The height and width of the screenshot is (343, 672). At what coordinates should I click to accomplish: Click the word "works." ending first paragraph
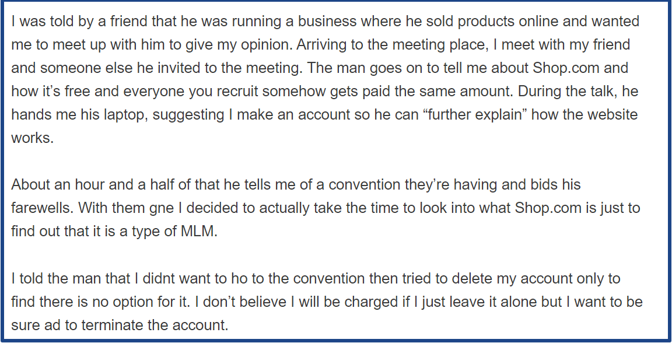33,138
